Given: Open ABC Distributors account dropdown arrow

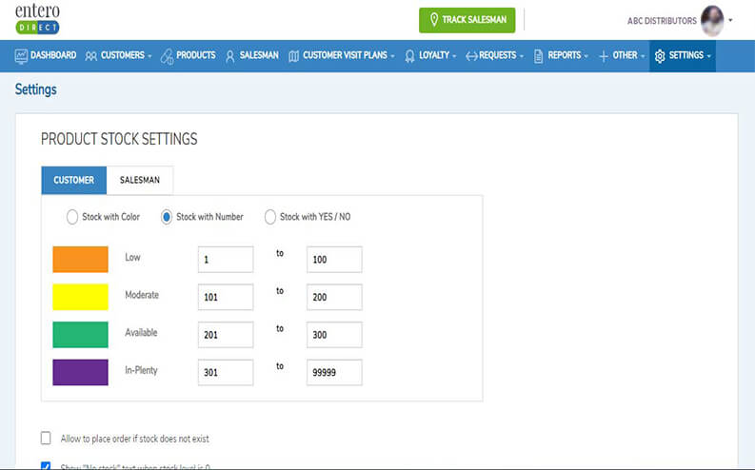Looking at the screenshot, I should tap(730, 20).
